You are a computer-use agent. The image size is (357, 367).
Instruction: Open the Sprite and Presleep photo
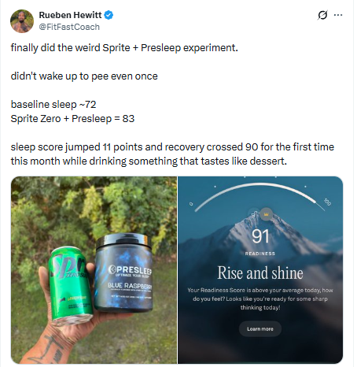tap(94, 270)
